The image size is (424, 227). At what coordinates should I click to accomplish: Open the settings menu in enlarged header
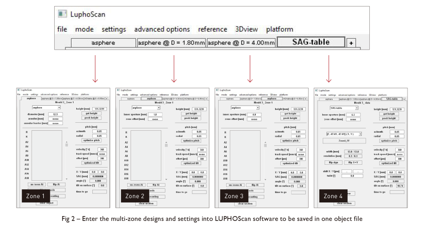pyautogui.click(x=114, y=29)
